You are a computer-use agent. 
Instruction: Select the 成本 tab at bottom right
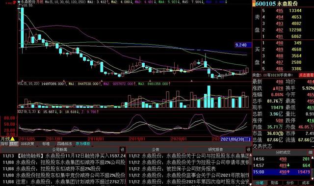point(306,183)
